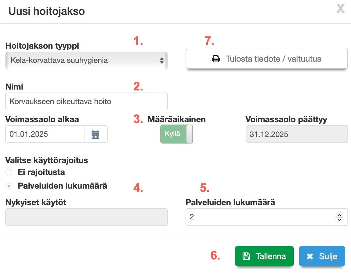The image size is (351, 274).
Task: Click the blue Sulje button
Action: click(322, 256)
